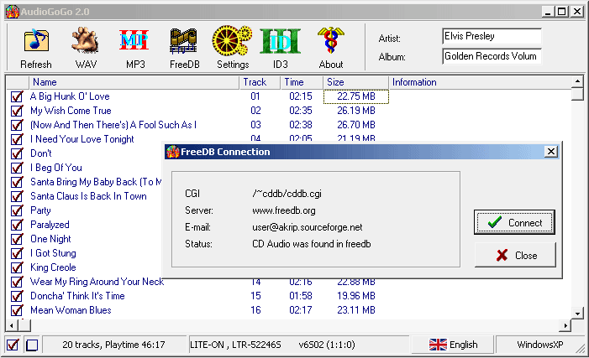
Task: Edit the Artist field Elvis Presley
Action: (x=492, y=36)
